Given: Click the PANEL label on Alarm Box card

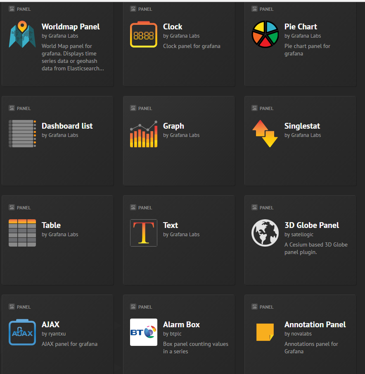Looking at the screenshot, I should pos(145,307).
